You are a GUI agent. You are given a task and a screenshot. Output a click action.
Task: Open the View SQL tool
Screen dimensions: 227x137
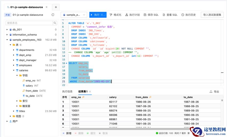click(x=170, y=15)
